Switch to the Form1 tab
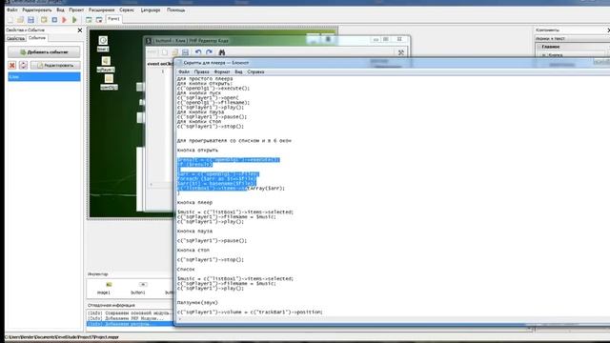This screenshot has width=610, height=343. 114,19
